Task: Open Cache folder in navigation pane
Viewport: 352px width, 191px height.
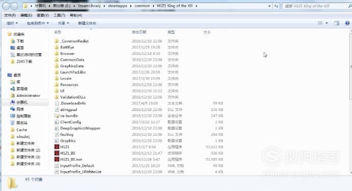Action: [21, 130]
